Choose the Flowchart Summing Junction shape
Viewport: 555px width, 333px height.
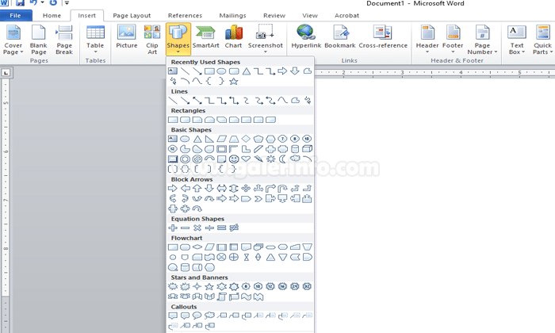pyautogui.click(x=221, y=257)
